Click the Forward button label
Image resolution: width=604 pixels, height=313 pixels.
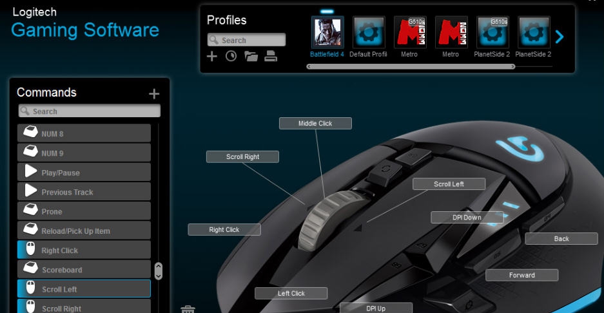pyautogui.click(x=522, y=275)
